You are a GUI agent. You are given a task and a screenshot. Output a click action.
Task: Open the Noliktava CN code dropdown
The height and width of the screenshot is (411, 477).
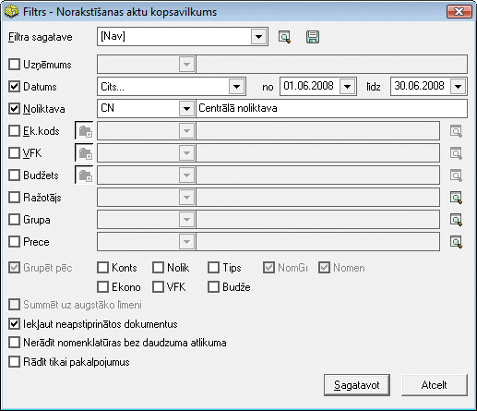186,109
